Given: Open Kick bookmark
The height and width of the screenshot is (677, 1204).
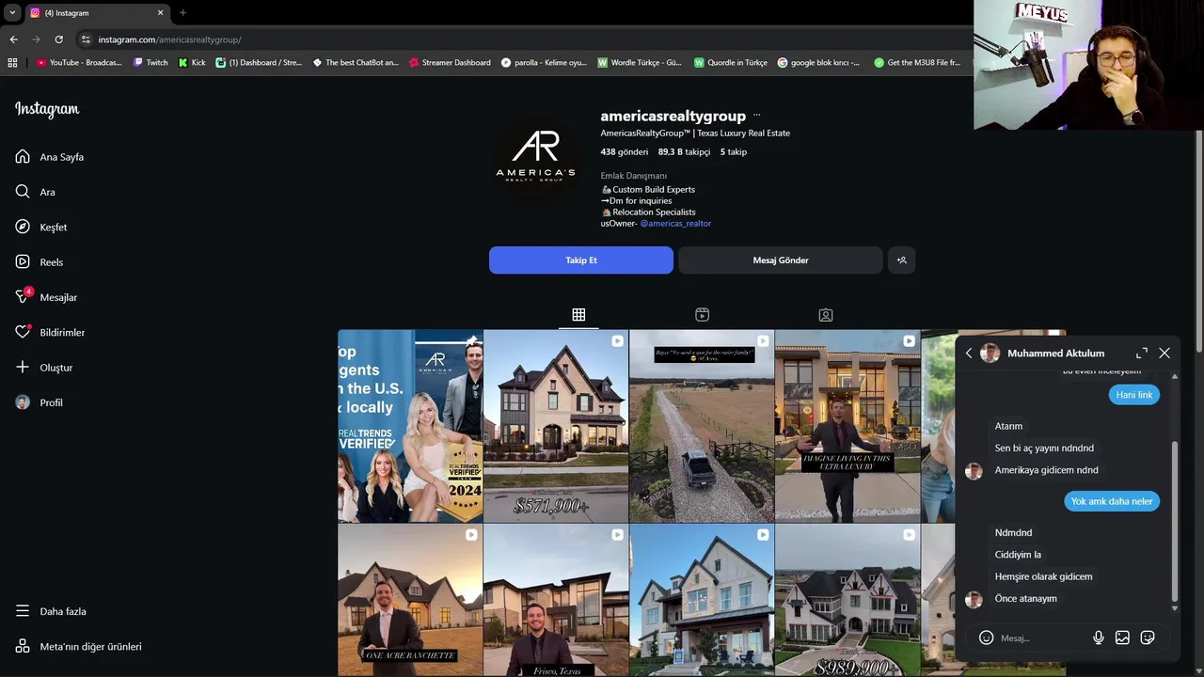Looking at the screenshot, I should point(192,63).
